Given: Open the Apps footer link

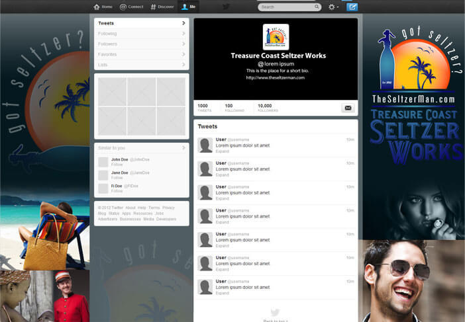Looking at the screenshot, I should 127,214.
